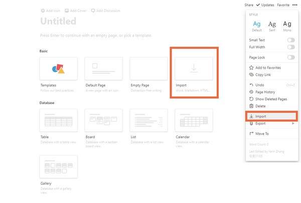Click the Add Cover image icon
The width and height of the screenshot is (301, 203).
67,11
